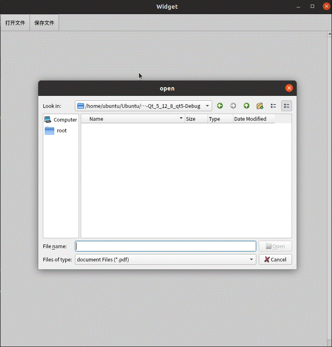Click the Widget window vertical scrollbar
This screenshot has height=347, width=332.
[x=330, y=188]
